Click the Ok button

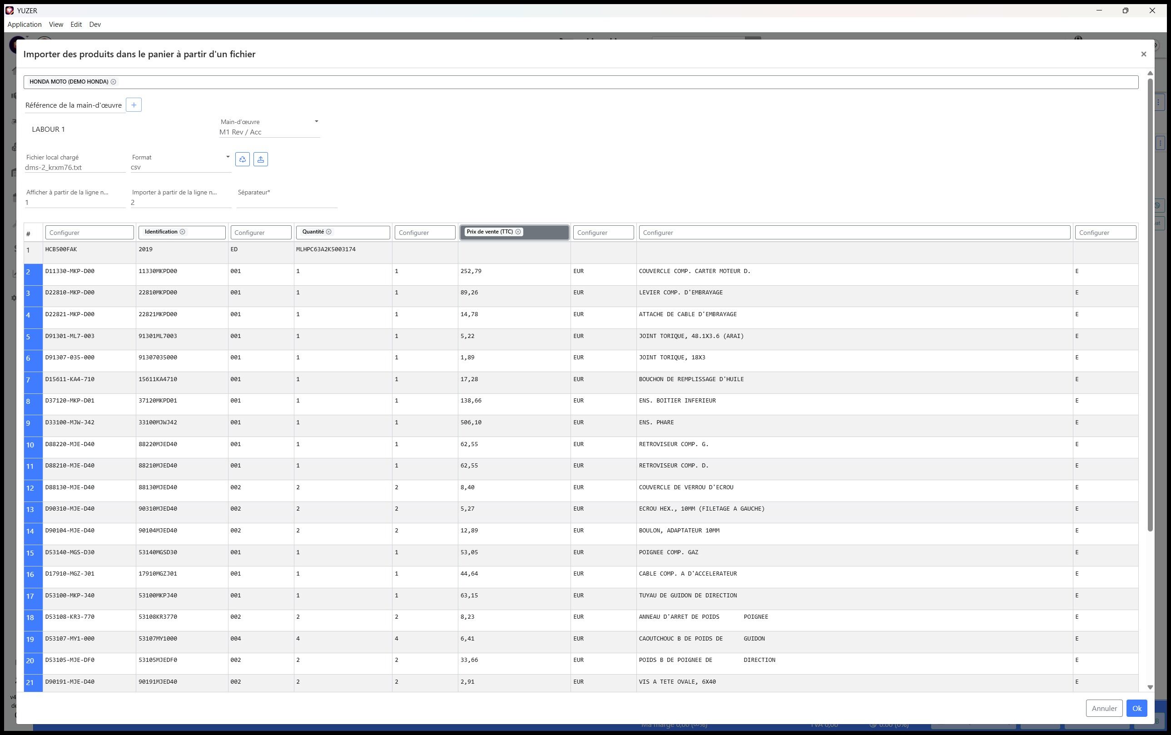(x=1136, y=708)
